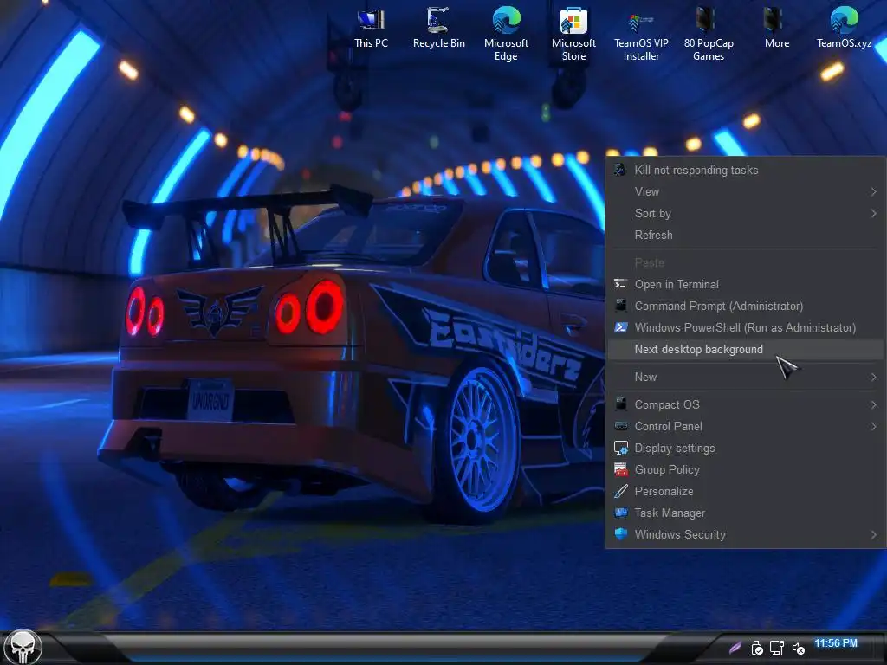
Task: Click the Compact OS menu icon
Action: [620, 404]
